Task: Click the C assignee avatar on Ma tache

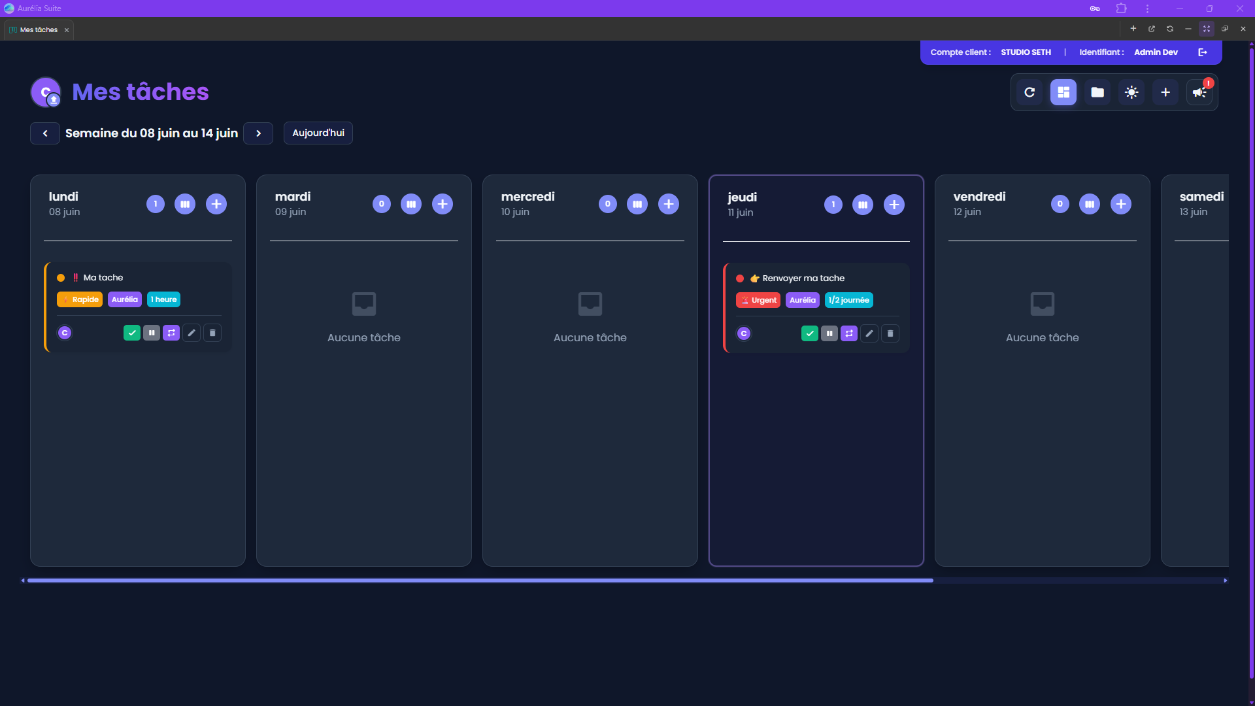Action: [65, 333]
